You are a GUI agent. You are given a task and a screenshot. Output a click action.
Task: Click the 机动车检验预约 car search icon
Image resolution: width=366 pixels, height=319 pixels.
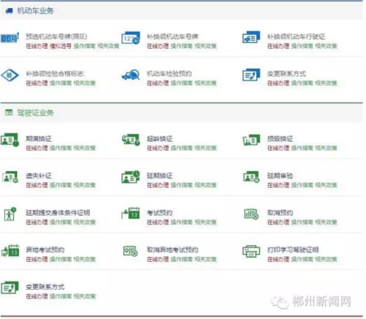(x=130, y=75)
